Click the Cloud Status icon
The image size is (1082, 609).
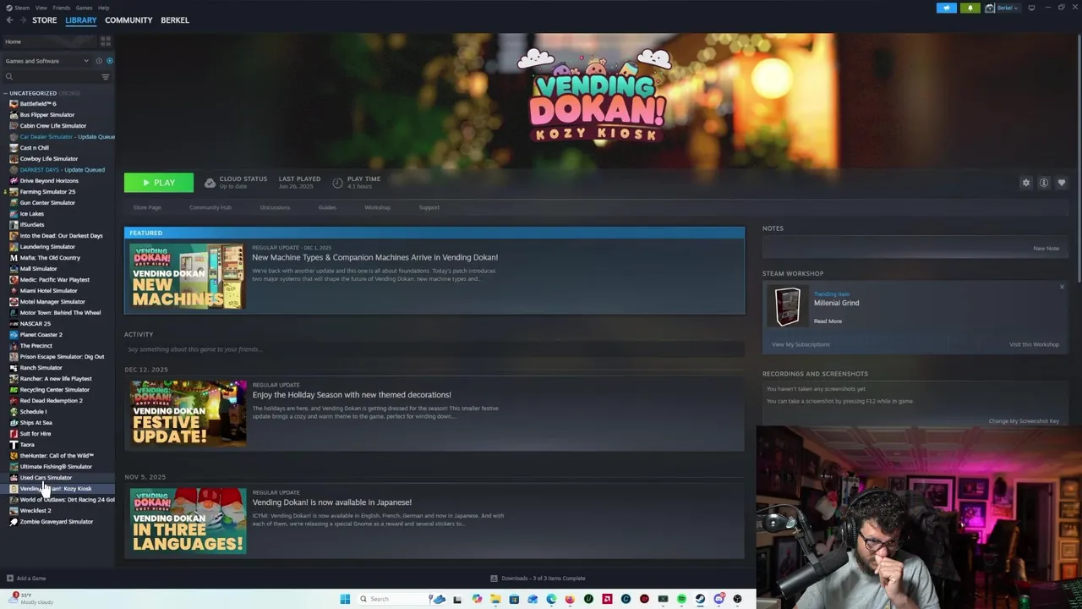[210, 183]
